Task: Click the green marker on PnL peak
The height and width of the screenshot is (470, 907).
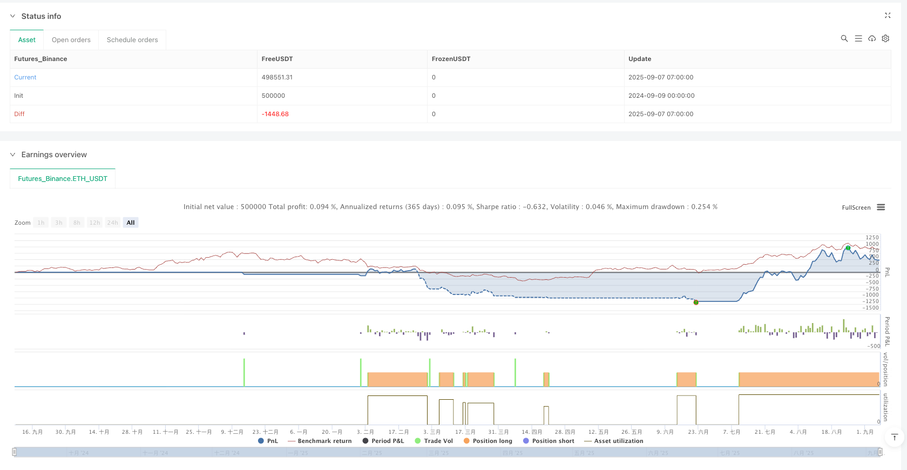Action: [848, 248]
